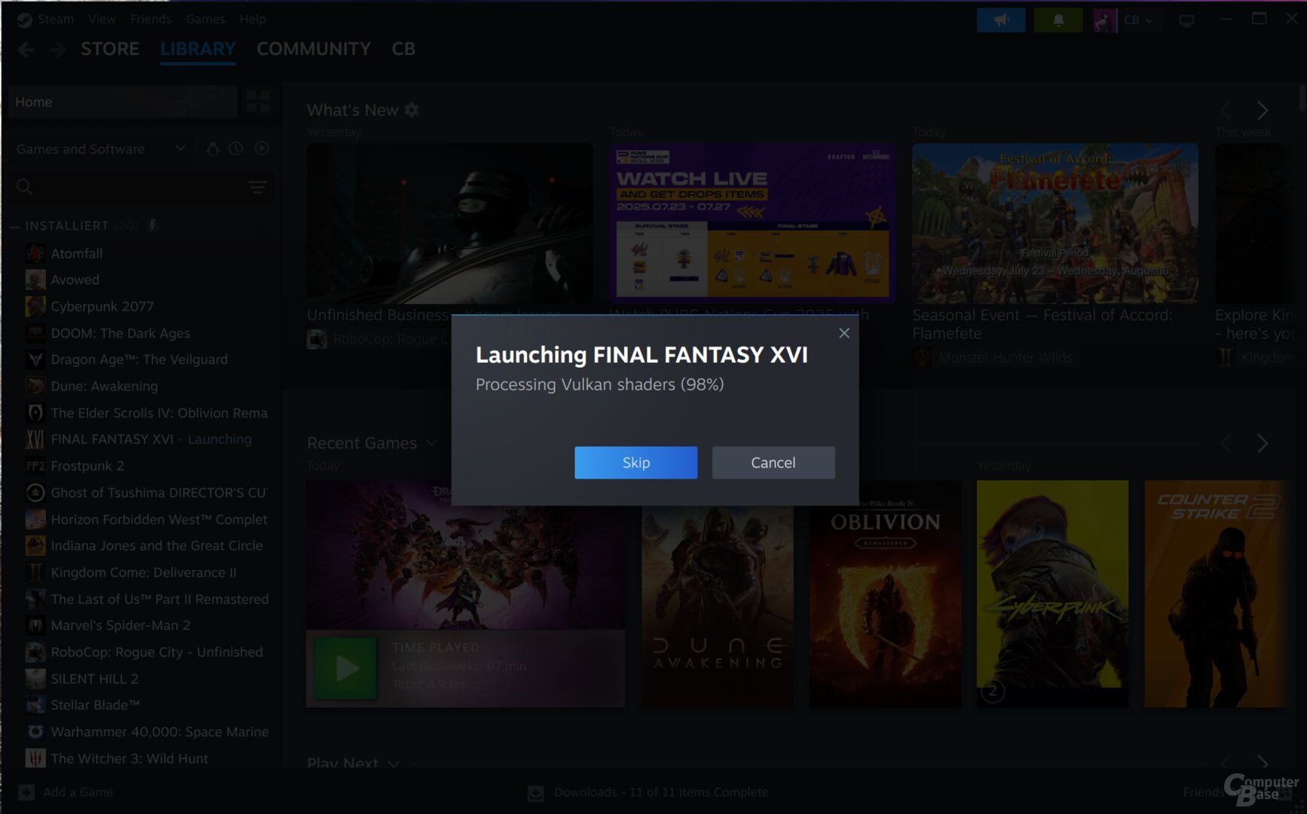Skip the Vulkan shader processing

635,462
